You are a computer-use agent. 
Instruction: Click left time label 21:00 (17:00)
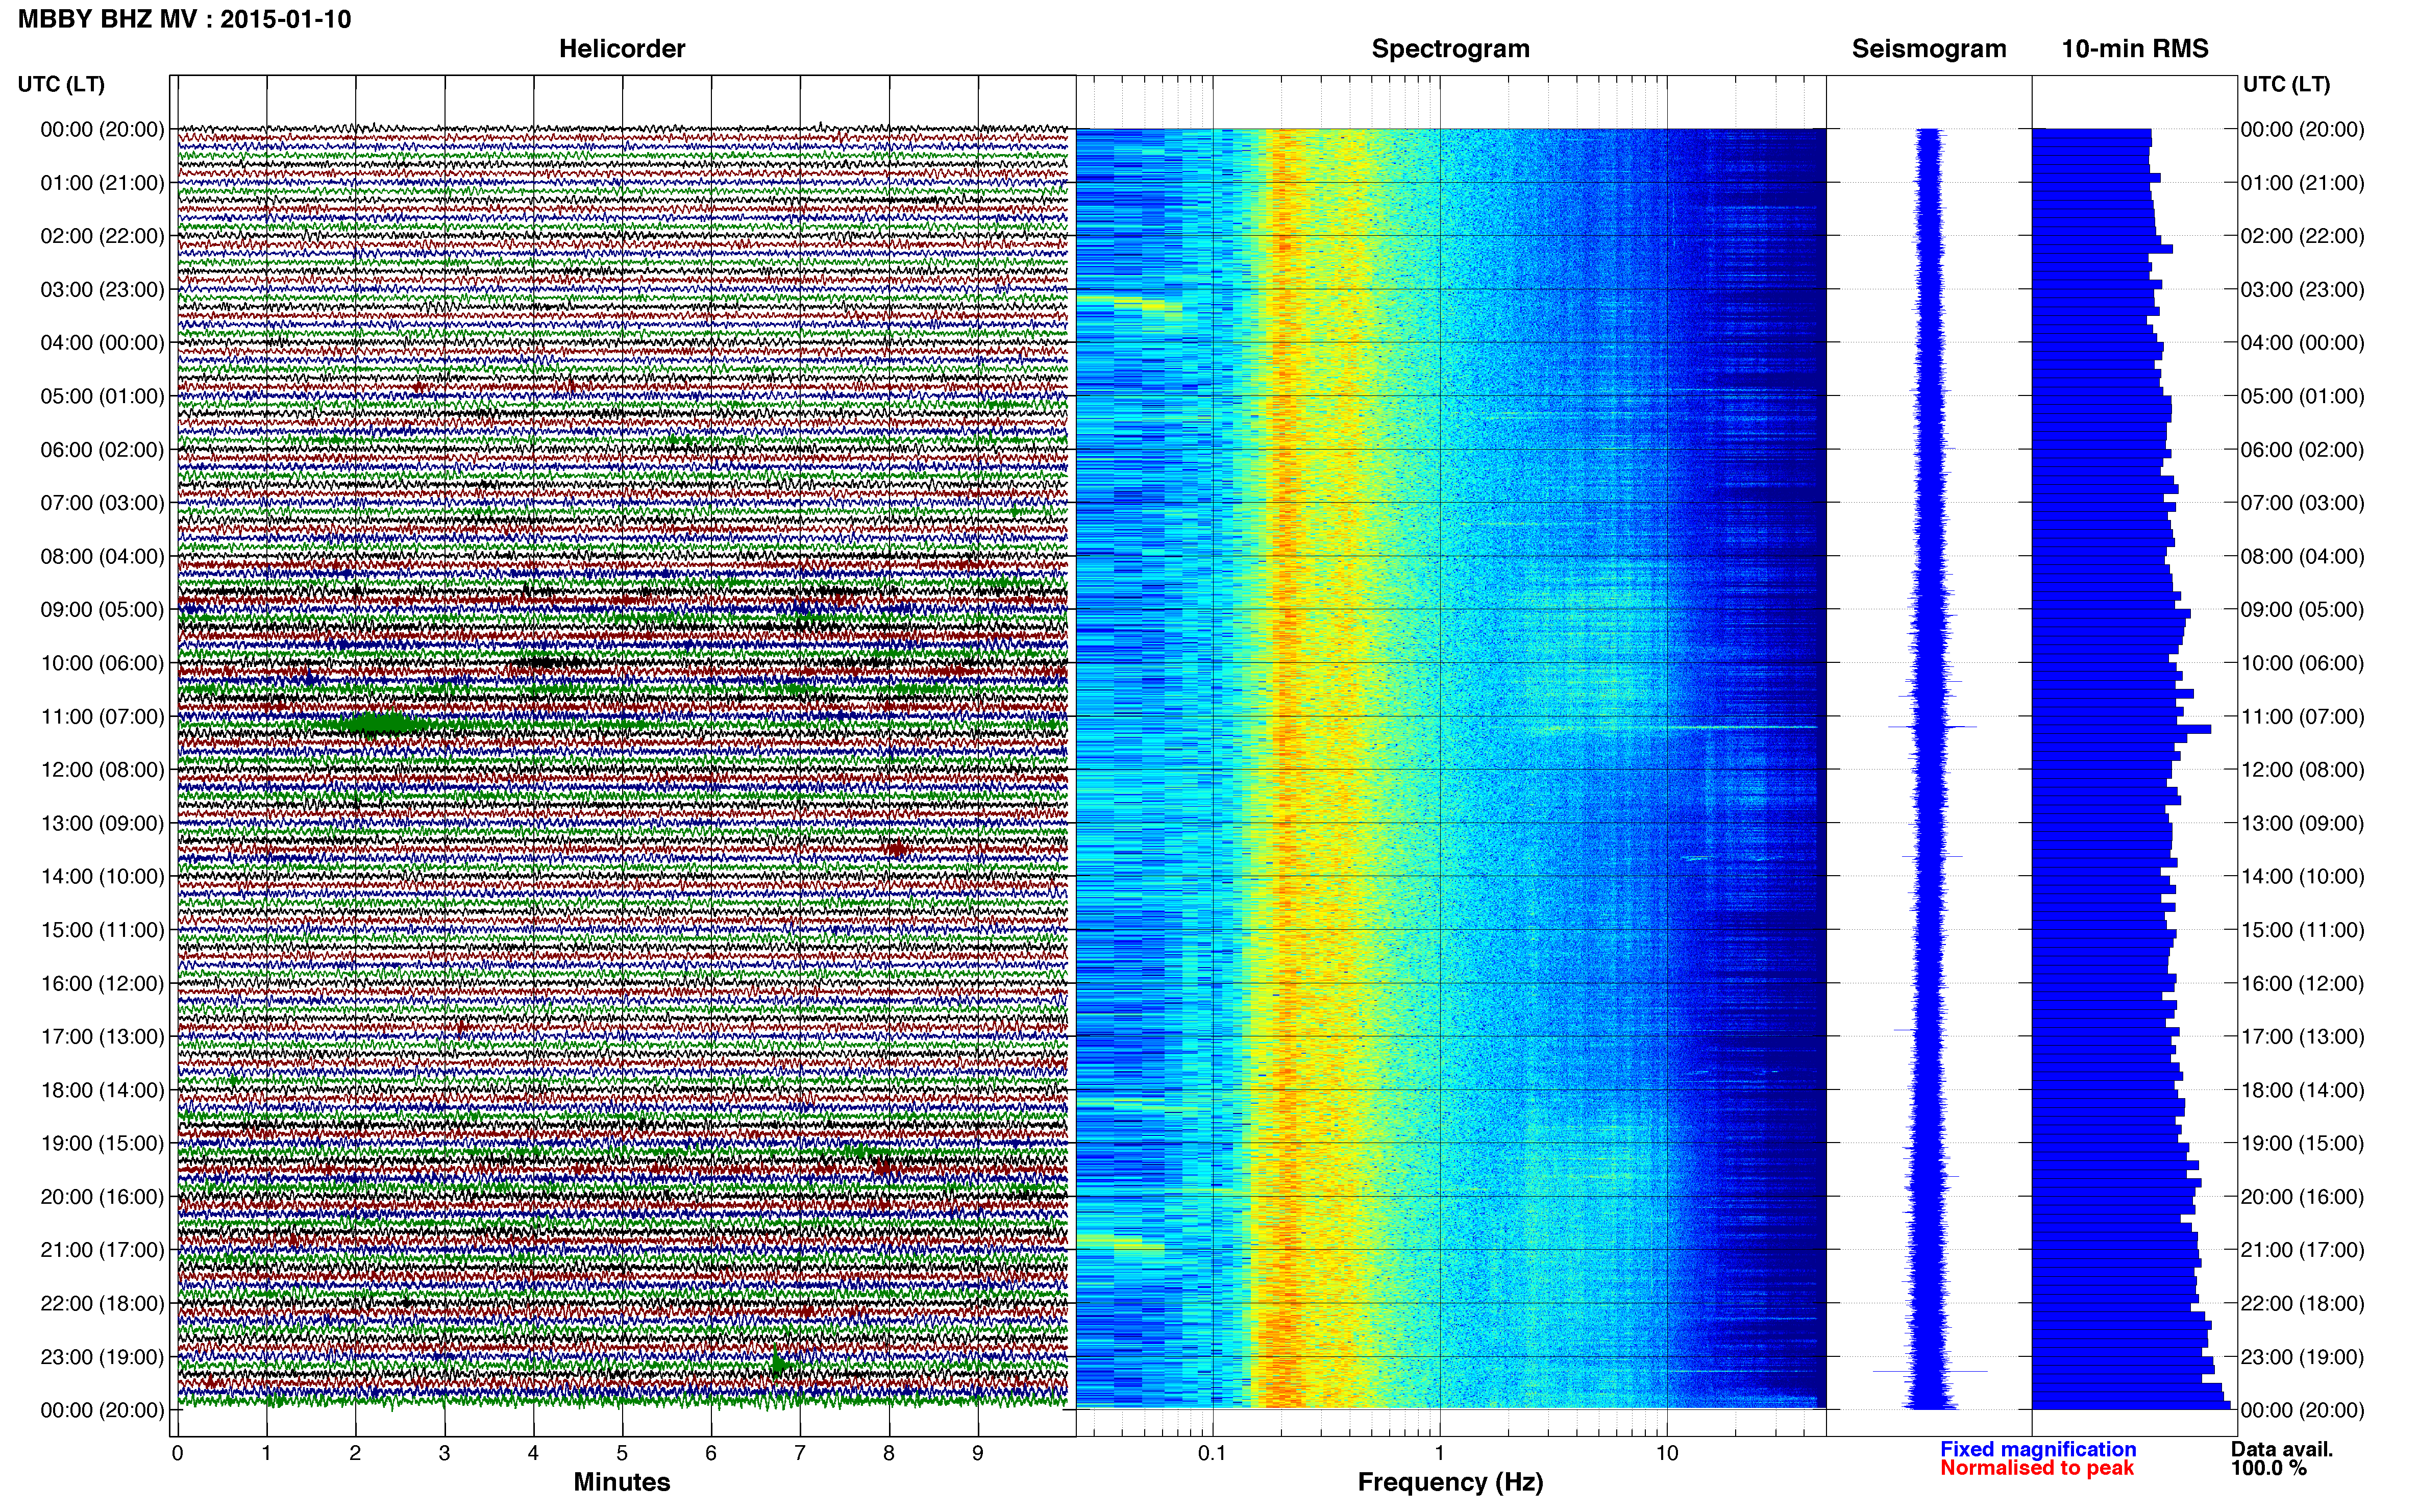[102, 1250]
